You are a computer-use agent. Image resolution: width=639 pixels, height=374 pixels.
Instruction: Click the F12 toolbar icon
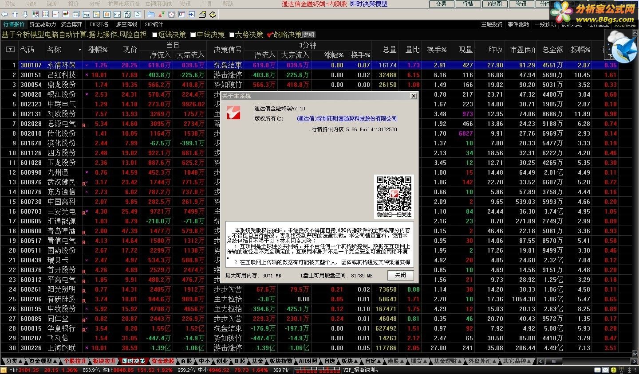[117, 15]
